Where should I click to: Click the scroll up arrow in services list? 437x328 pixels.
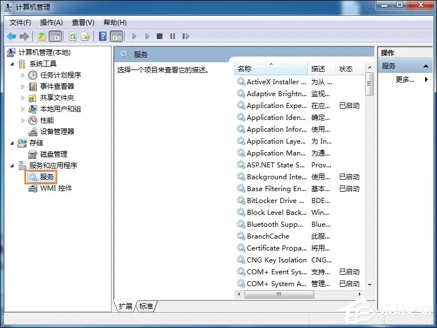point(370,67)
